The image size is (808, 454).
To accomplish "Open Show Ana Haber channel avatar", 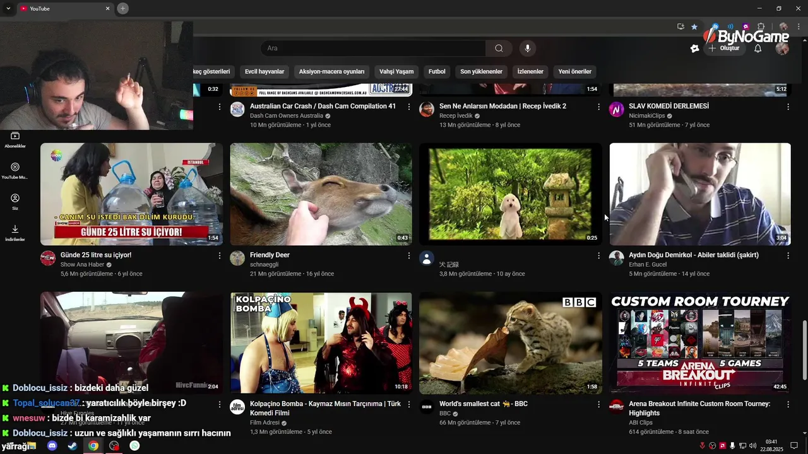I will (48, 258).
